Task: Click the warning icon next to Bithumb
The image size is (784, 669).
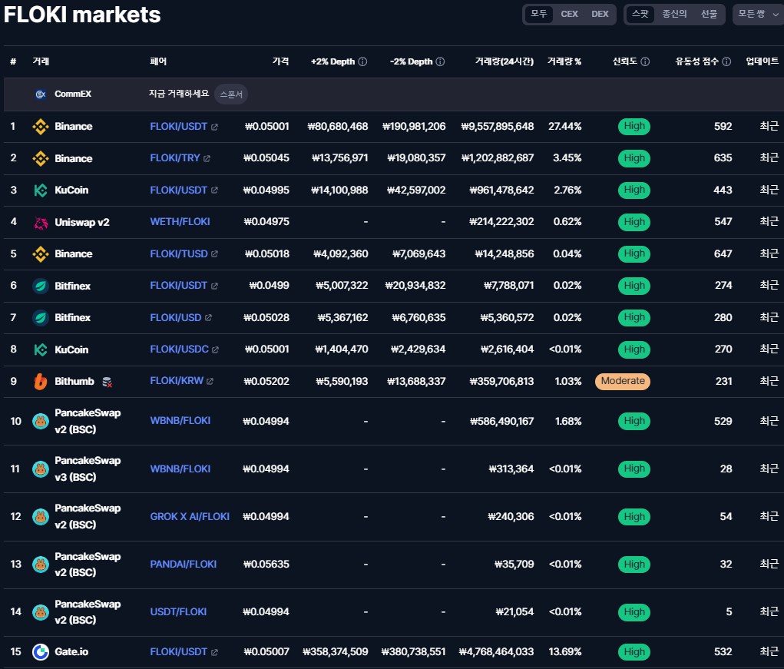Action: click(107, 382)
